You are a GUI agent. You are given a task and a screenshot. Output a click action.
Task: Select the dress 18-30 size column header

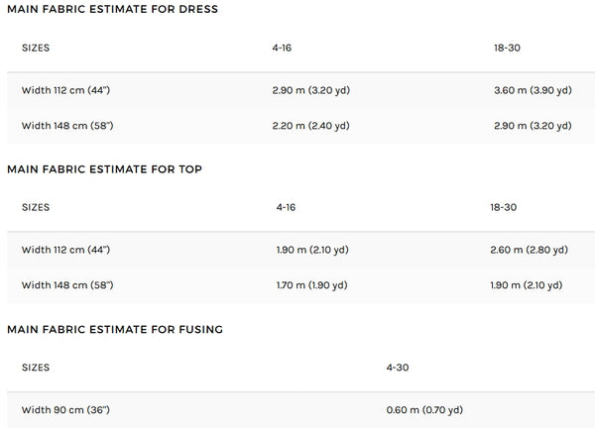(x=507, y=48)
